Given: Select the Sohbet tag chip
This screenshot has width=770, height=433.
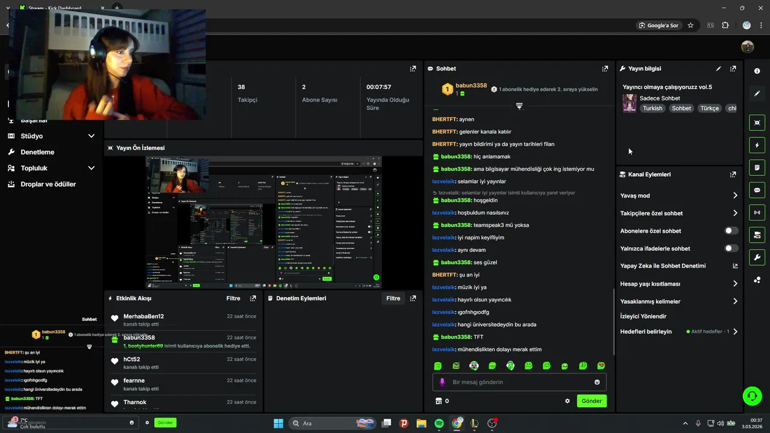Looking at the screenshot, I should (681, 108).
